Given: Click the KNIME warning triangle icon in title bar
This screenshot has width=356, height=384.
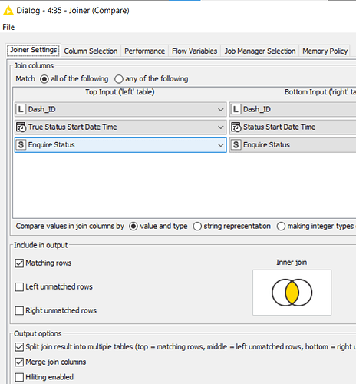Looking at the screenshot, I should 8,11.
